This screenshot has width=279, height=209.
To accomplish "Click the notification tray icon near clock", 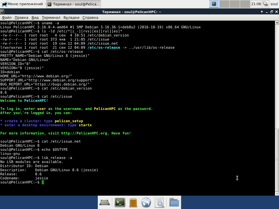I will click(x=265, y=4).
